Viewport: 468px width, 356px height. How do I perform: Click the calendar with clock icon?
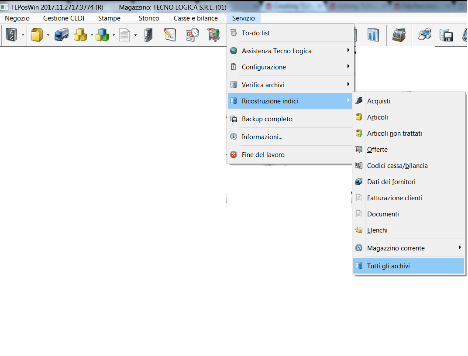pyautogui.click(x=192, y=35)
